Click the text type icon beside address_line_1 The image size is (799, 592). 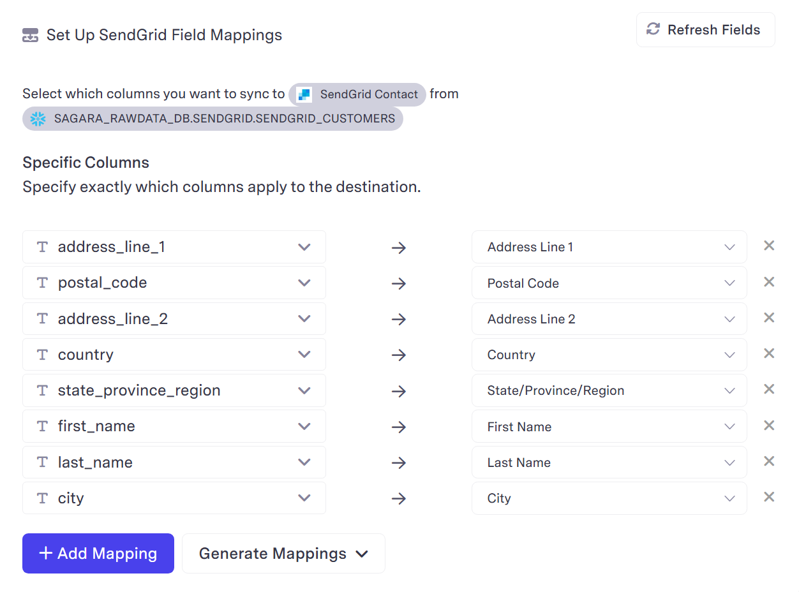click(x=42, y=247)
